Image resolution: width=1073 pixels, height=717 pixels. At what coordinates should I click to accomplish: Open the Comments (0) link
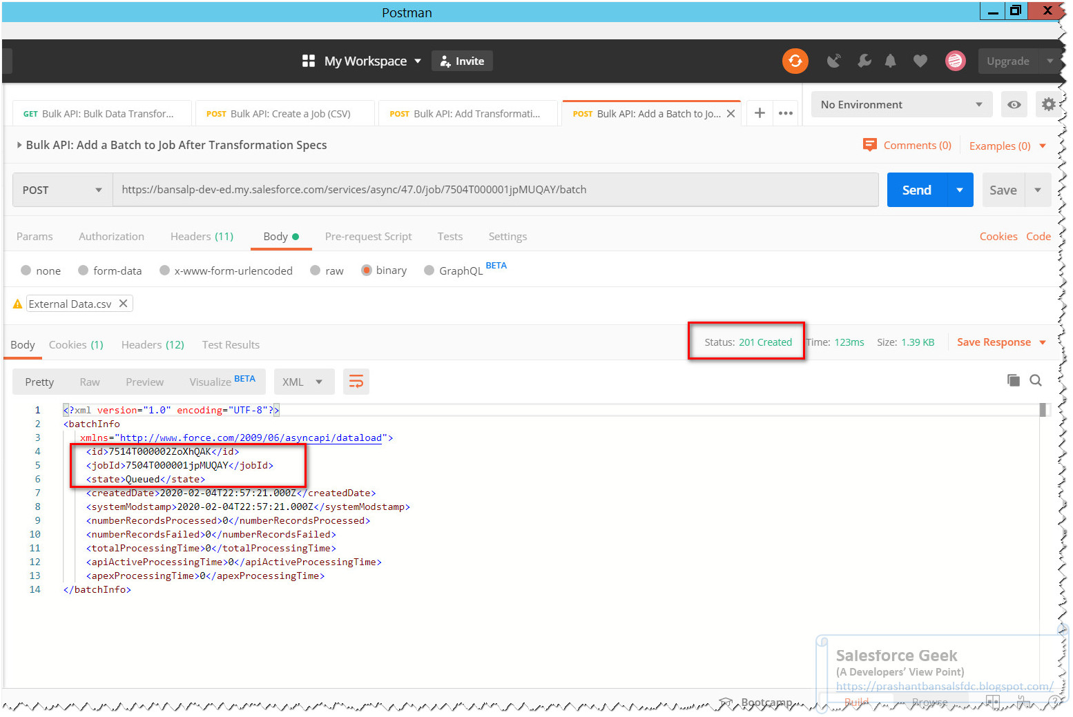click(918, 145)
